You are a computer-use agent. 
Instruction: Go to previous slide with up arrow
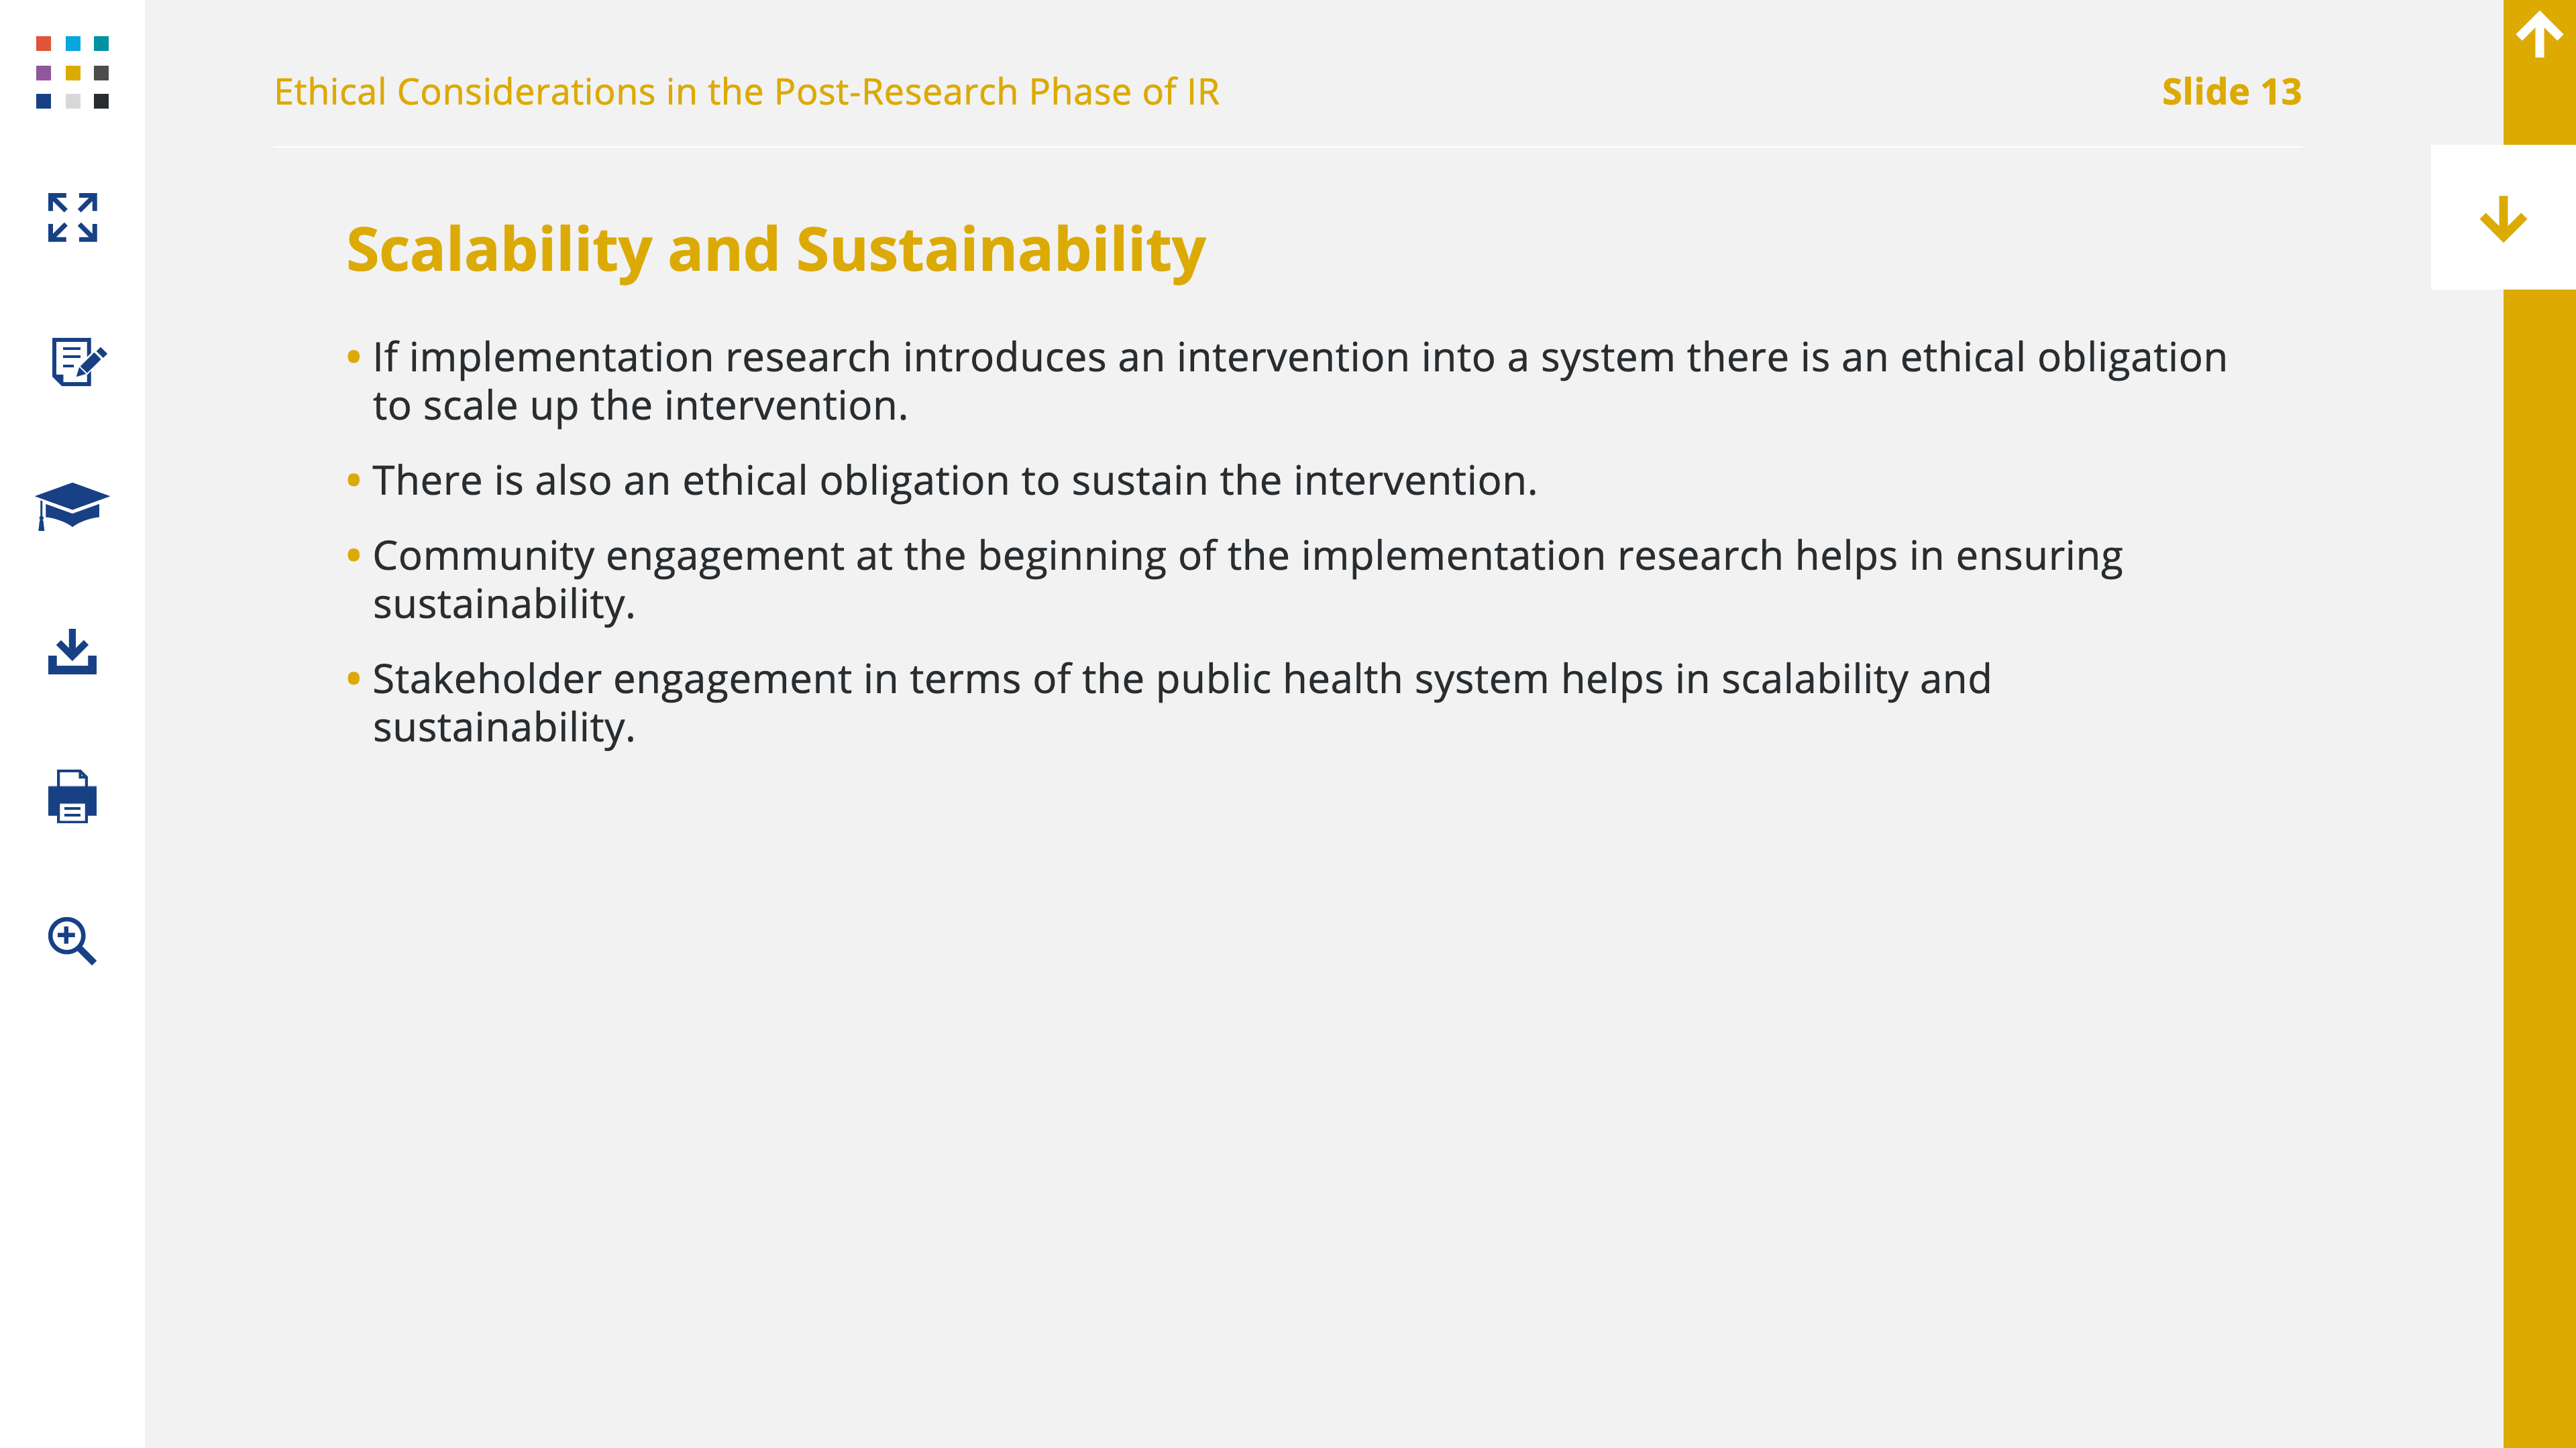[x=2539, y=35]
